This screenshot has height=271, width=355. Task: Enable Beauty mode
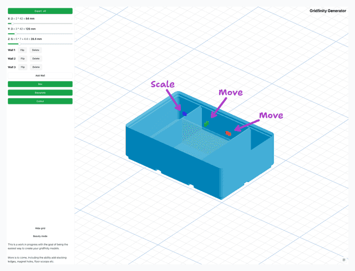40,236
